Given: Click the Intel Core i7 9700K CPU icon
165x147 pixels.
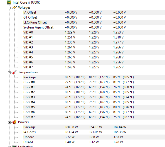Looking at the screenshot, I should [9, 2].
